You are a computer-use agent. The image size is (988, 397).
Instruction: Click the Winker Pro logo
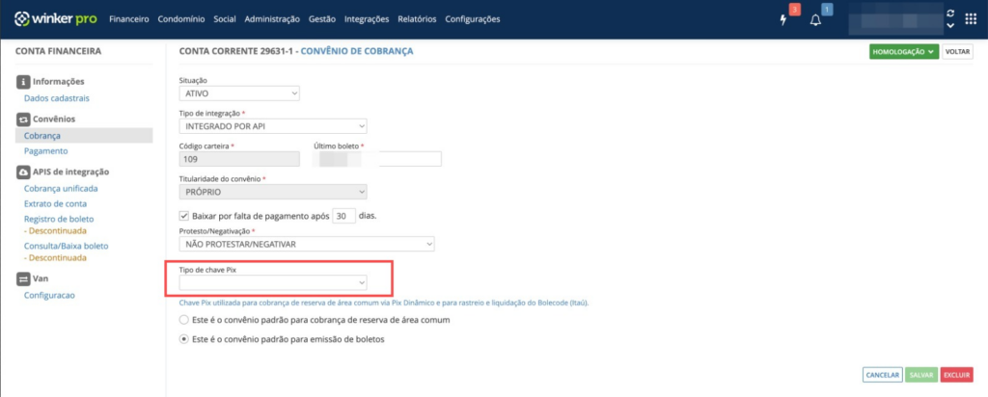[x=55, y=19]
